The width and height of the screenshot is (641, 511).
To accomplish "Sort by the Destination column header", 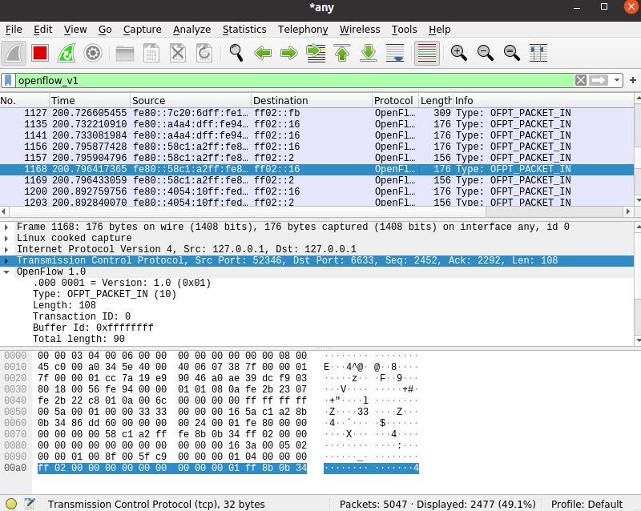I will pos(312,101).
